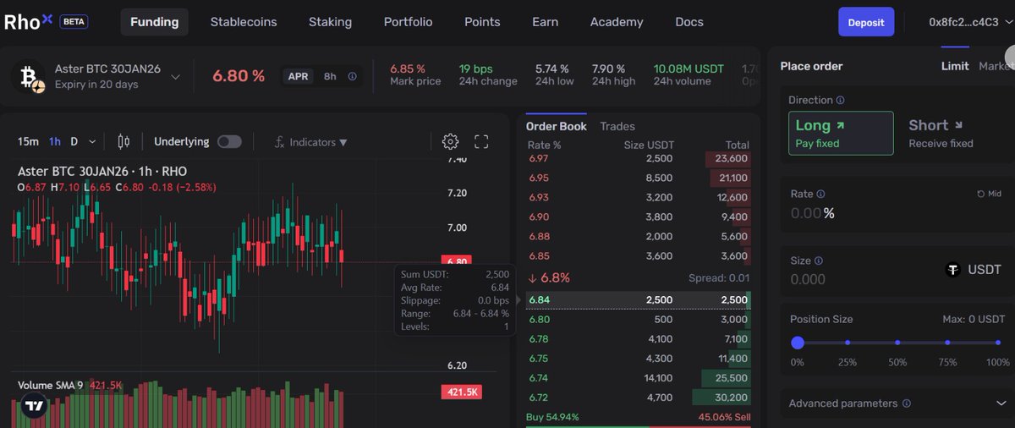Viewport: 1015px width, 428px height.
Task: Select the 6.90 ask order row
Action: click(x=639, y=217)
